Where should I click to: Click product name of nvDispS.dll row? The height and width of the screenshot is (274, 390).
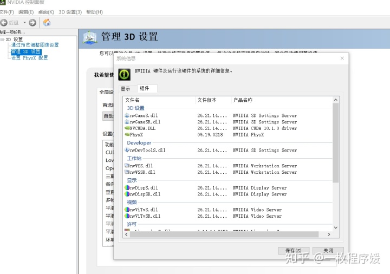259,188
